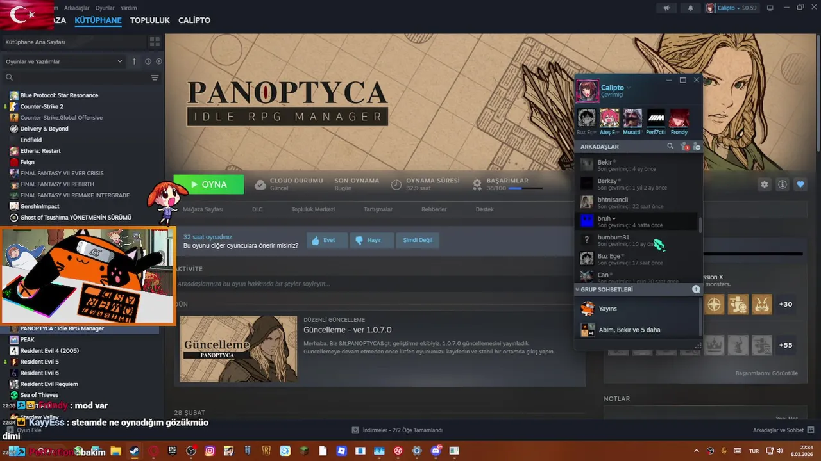The height and width of the screenshot is (461, 821).
Task: Select GenshinImpact in the library list
Action: tap(40, 206)
